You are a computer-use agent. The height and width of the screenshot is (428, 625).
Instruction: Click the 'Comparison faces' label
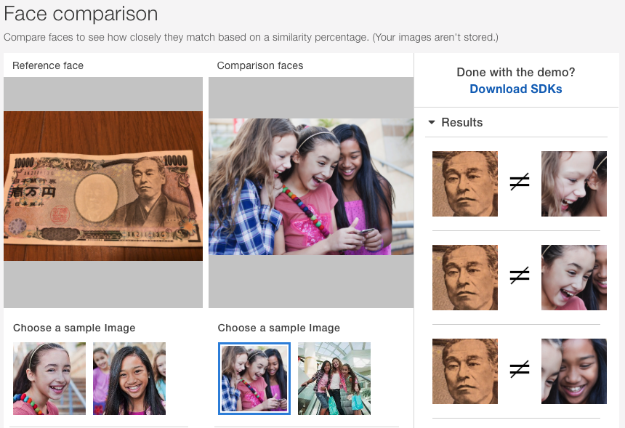click(260, 65)
